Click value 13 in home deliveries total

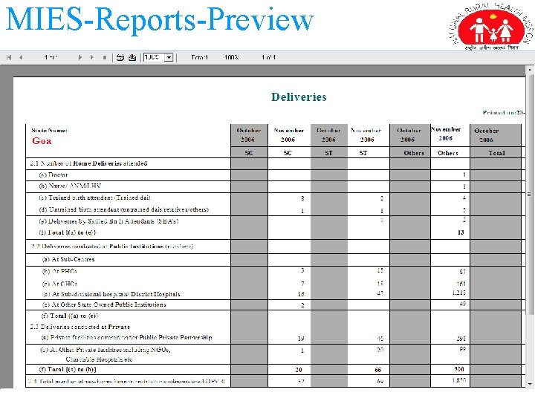pos(461,232)
